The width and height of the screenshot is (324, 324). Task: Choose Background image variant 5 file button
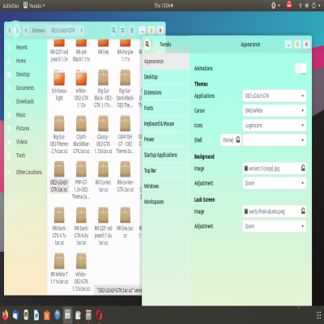275,168
